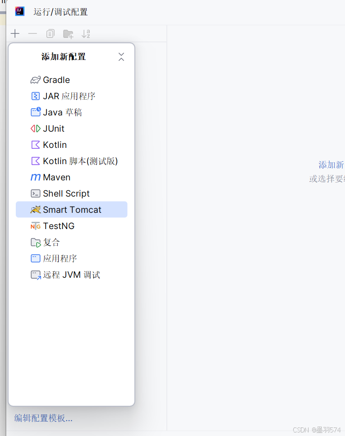The image size is (345, 436).
Task: Click the minus icon to remove a configuration
Action: pos(32,34)
